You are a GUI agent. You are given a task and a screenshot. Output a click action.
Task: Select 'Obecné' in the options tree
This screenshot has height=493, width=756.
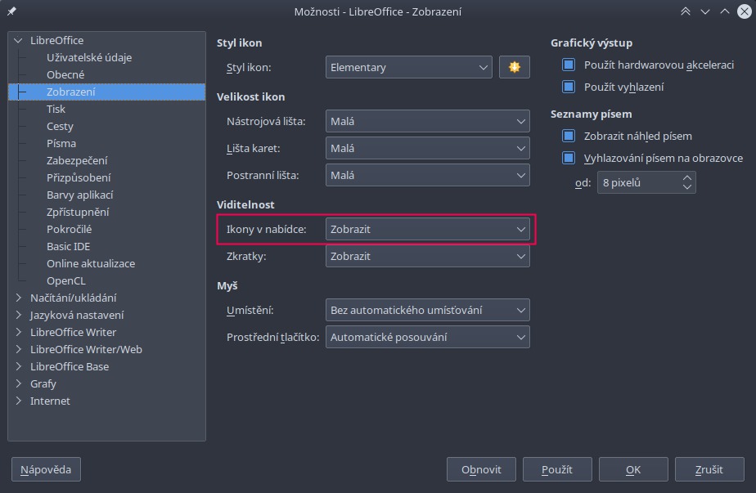pos(65,74)
